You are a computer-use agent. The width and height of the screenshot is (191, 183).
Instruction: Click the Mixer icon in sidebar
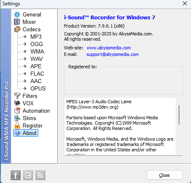(17, 22)
